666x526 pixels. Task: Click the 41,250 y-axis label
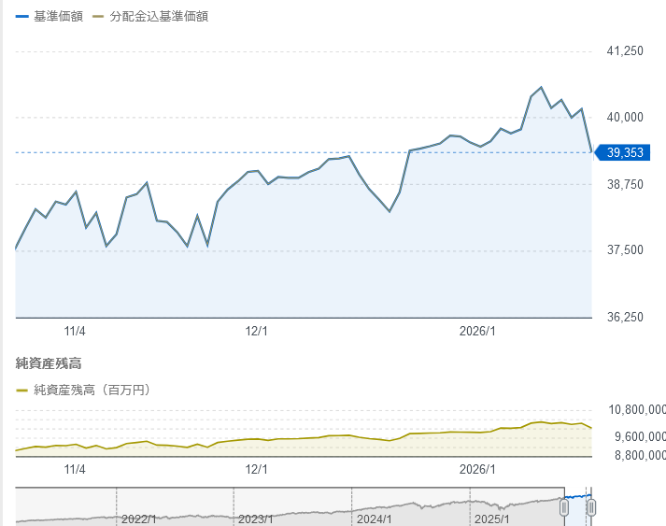tap(625, 51)
